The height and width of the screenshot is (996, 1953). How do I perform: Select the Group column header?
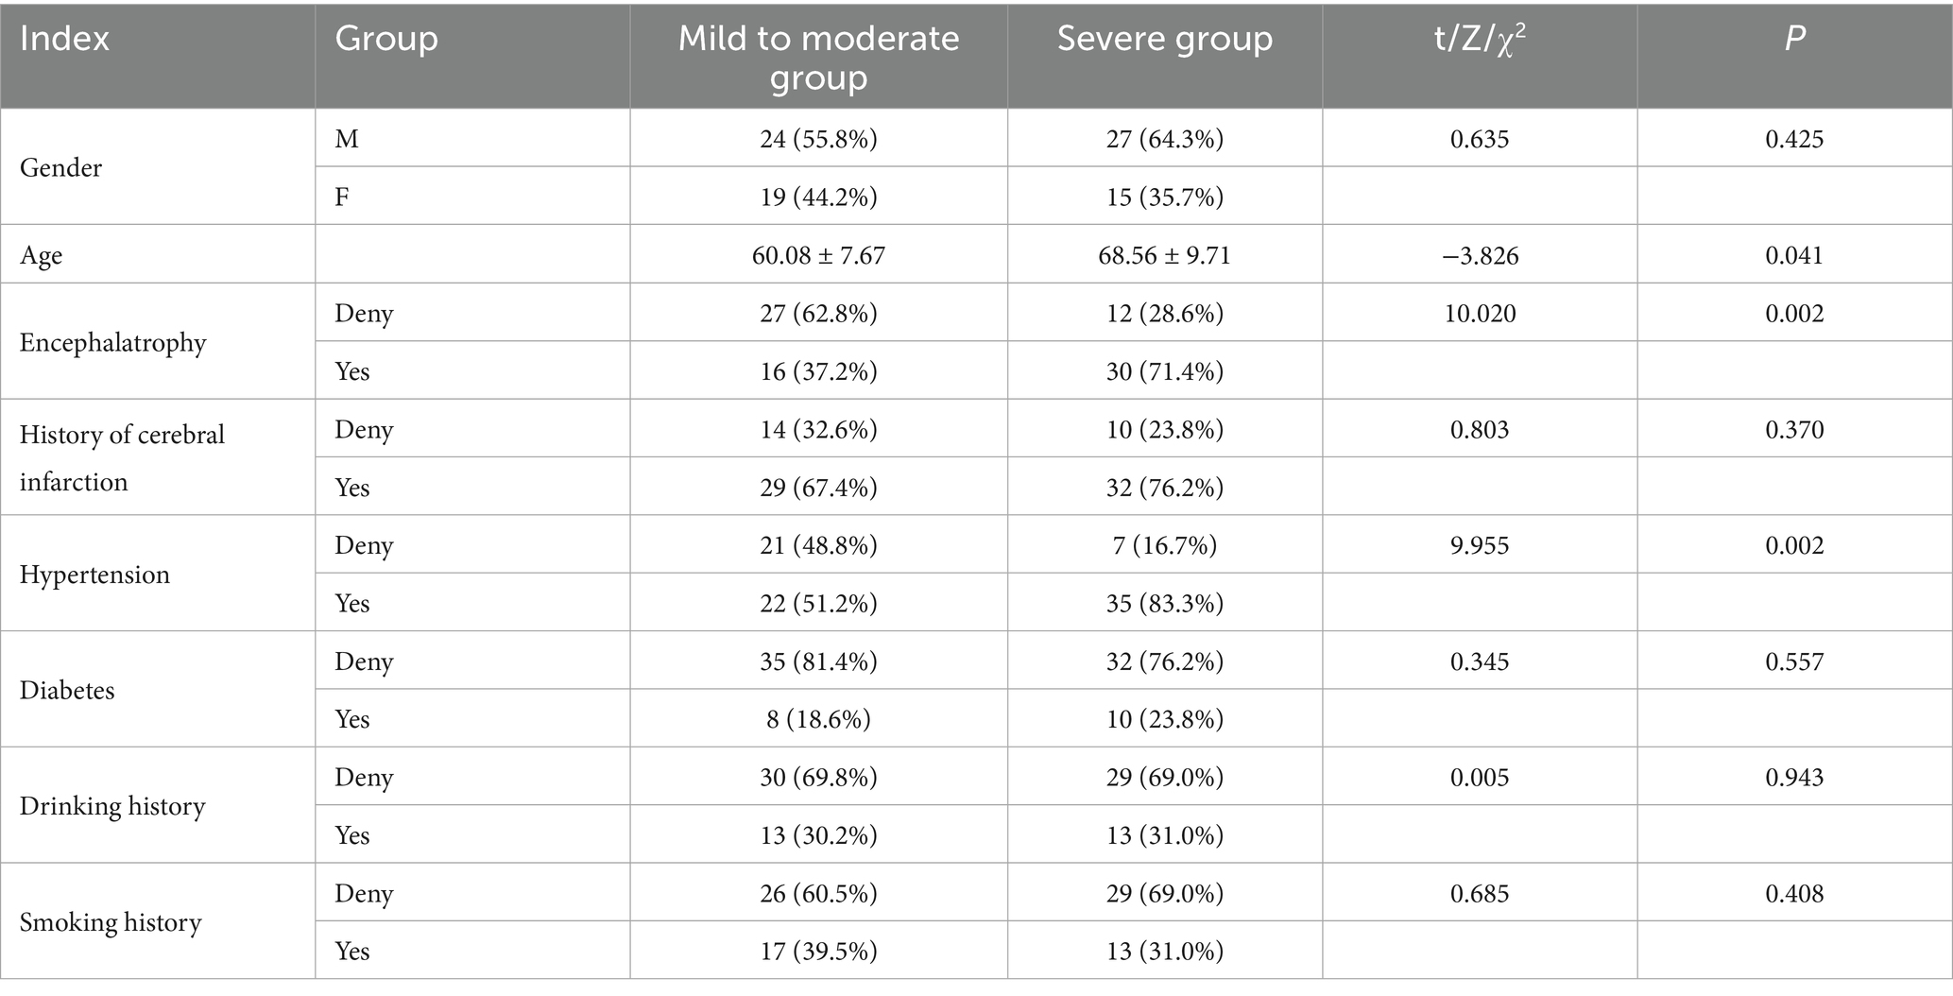coord(386,39)
